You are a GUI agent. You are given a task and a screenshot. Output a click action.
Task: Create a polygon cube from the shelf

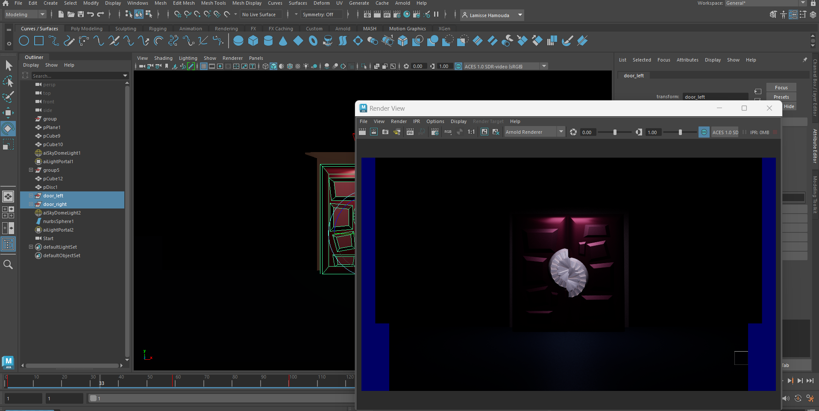pos(253,41)
